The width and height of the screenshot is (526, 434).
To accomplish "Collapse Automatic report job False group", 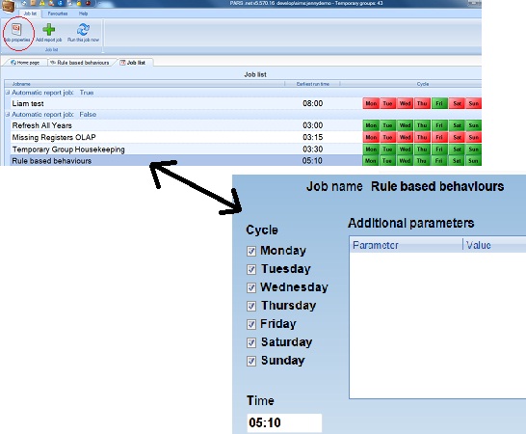I will [8, 115].
